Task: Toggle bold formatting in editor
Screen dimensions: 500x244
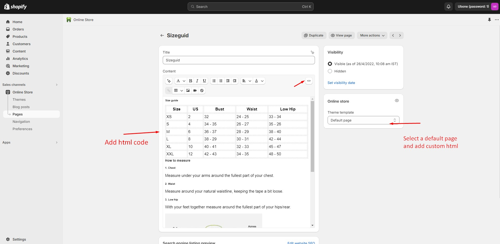Action: (x=191, y=81)
